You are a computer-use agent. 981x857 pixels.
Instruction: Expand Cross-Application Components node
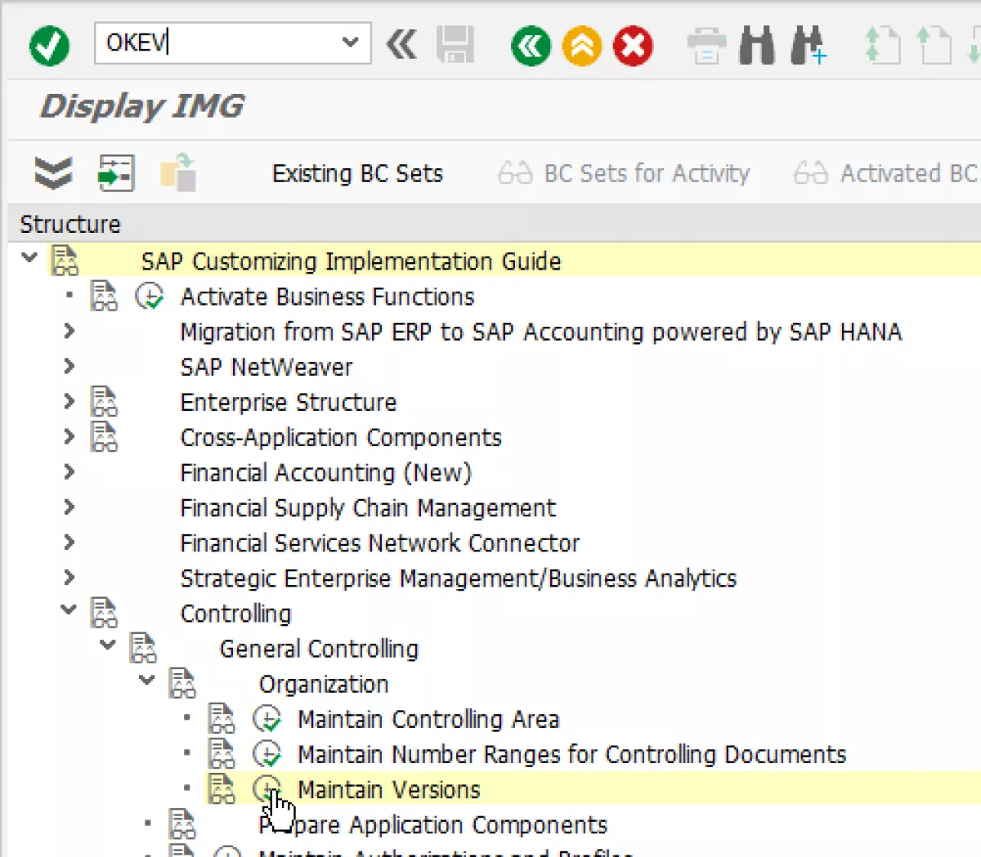(x=69, y=436)
